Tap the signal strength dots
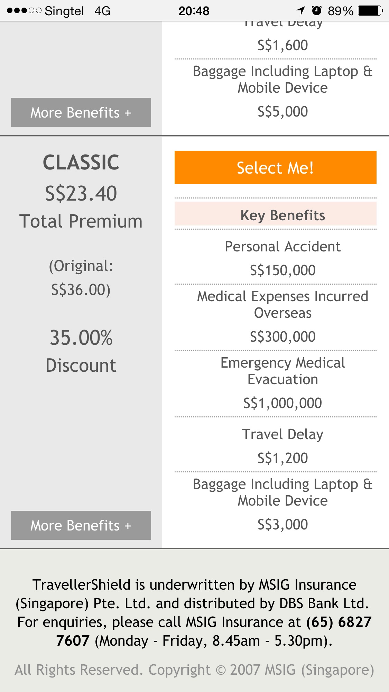The height and width of the screenshot is (692, 389). pyautogui.click(x=24, y=11)
